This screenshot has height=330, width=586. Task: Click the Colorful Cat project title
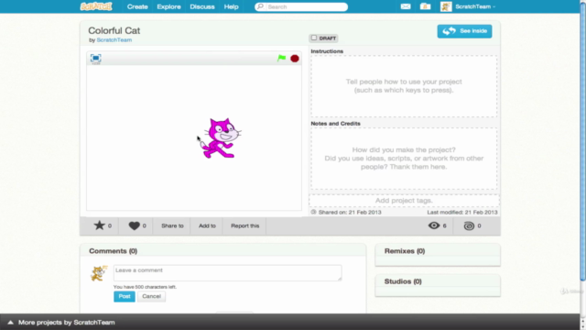coord(114,30)
